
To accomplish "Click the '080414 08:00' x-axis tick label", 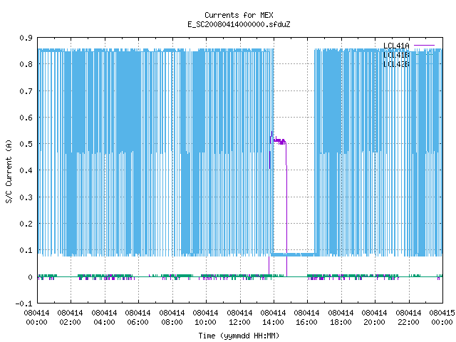I will click(172, 318).
